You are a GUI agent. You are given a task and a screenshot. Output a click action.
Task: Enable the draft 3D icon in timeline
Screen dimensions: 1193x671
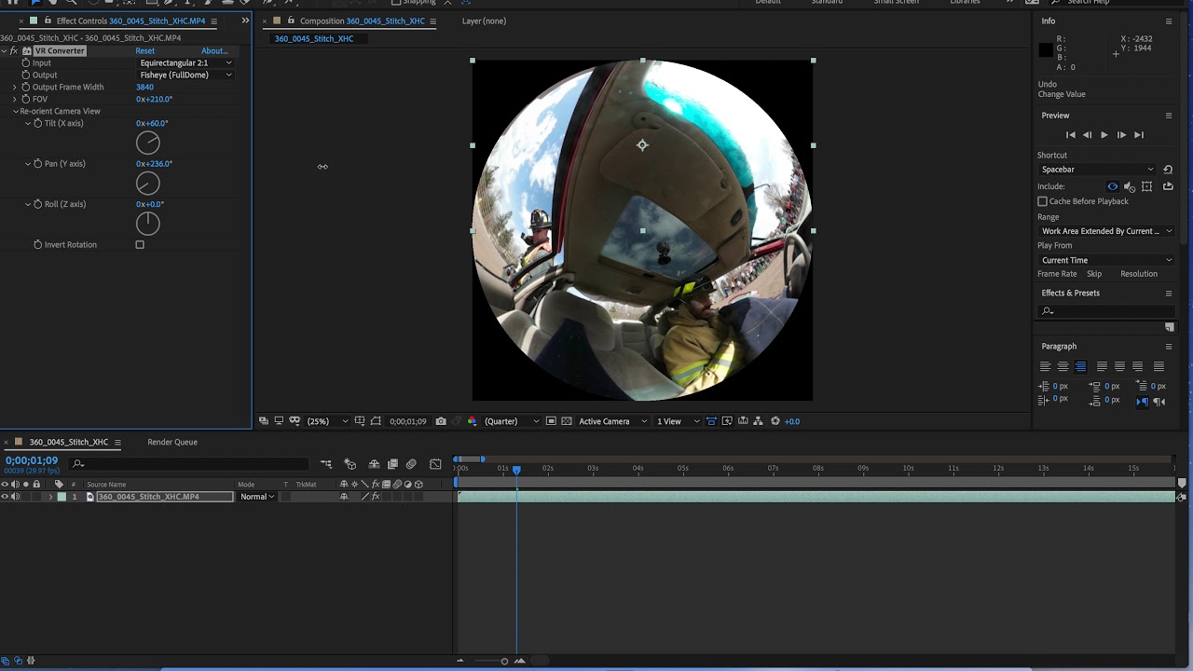pos(350,464)
